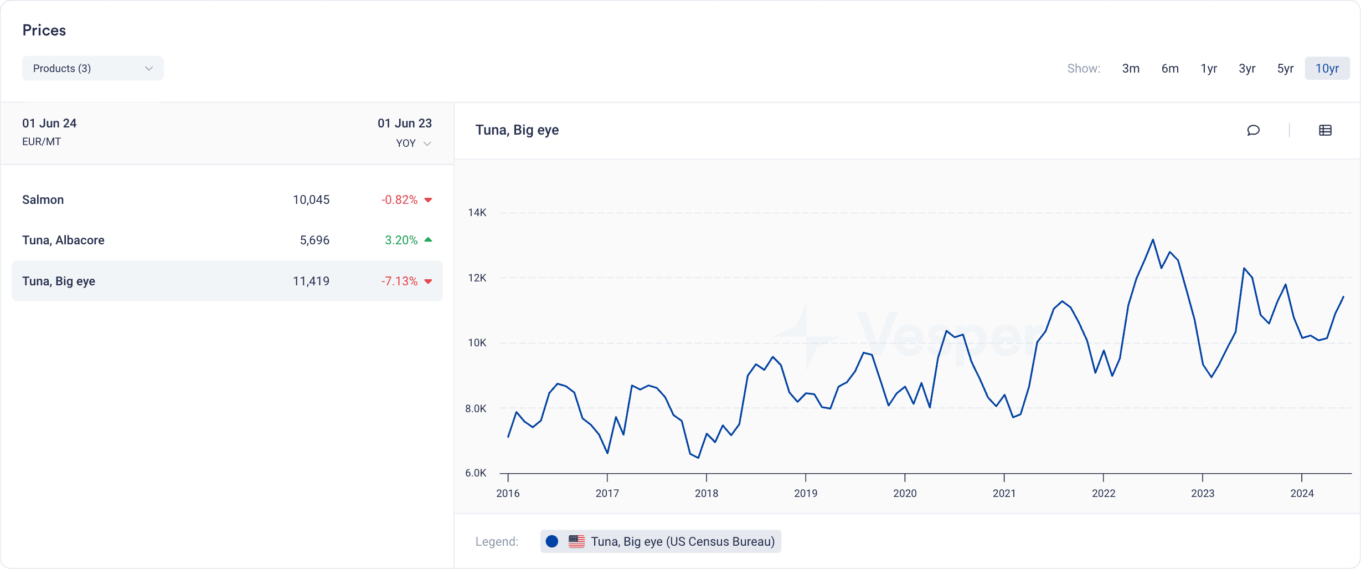Click the Products dropdown chevron arrow
Viewport: 1361px width, 569px height.
tap(149, 68)
